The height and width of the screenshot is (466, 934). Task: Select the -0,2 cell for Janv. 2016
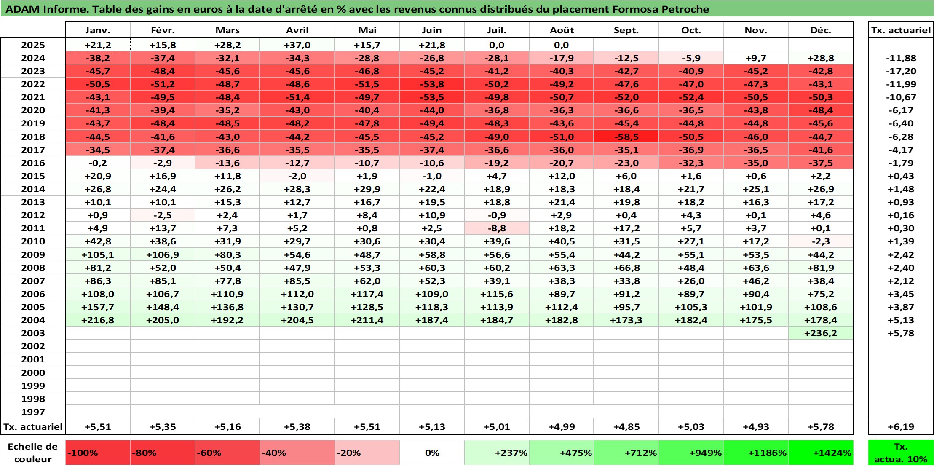(98, 163)
